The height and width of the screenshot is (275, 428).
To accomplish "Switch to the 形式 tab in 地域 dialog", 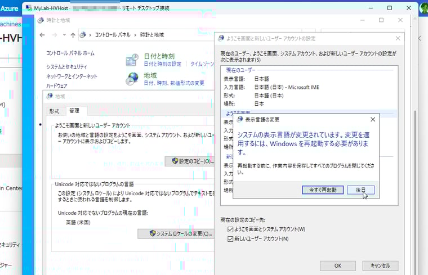I will [54, 111].
